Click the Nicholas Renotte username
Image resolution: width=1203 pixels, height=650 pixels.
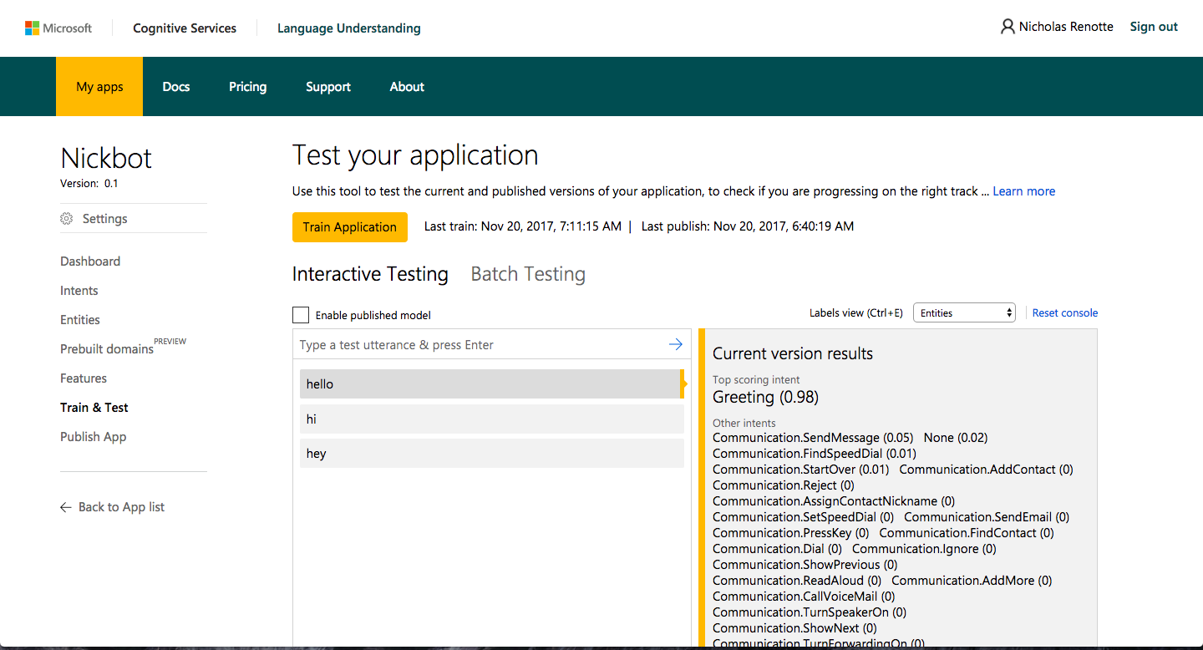[1066, 27]
